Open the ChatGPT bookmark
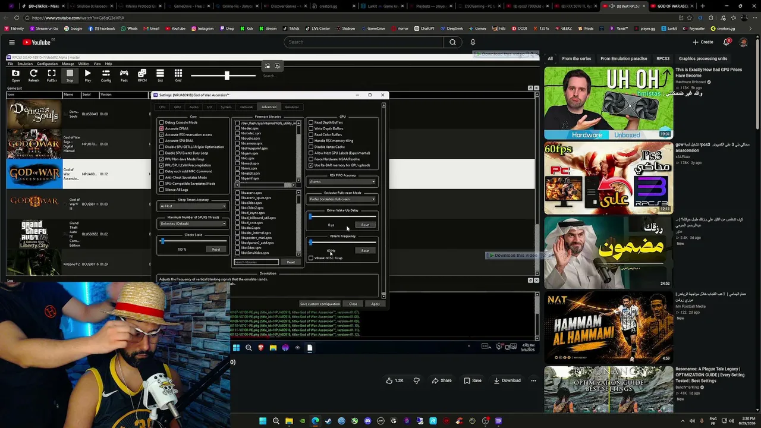This screenshot has height=428, width=761. pyautogui.click(x=424, y=29)
